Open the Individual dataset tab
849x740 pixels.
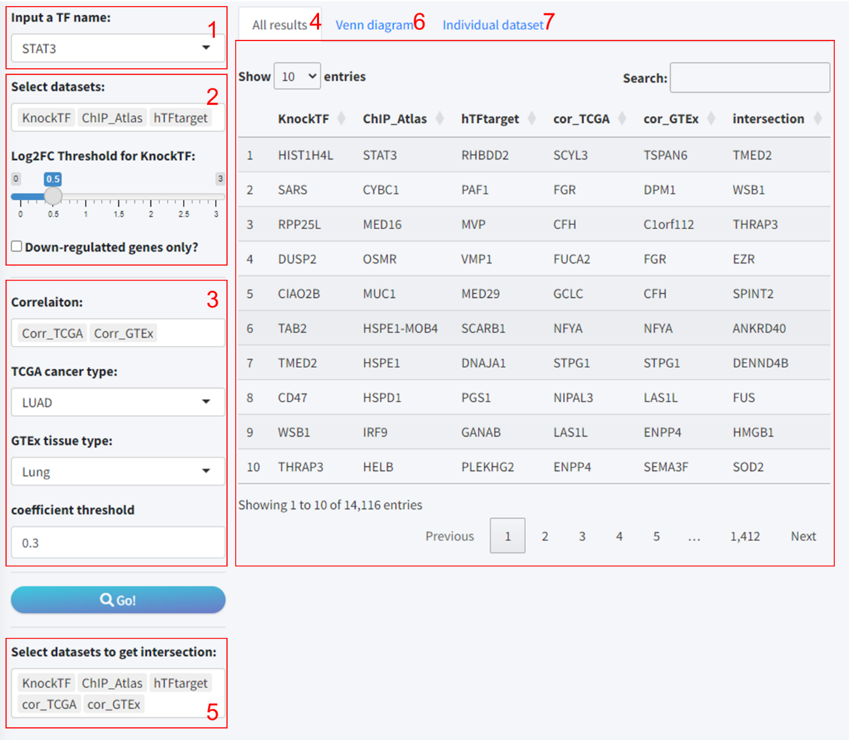click(x=493, y=25)
